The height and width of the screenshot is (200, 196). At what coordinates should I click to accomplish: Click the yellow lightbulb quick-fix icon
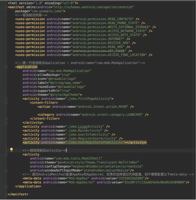coord(12,150)
